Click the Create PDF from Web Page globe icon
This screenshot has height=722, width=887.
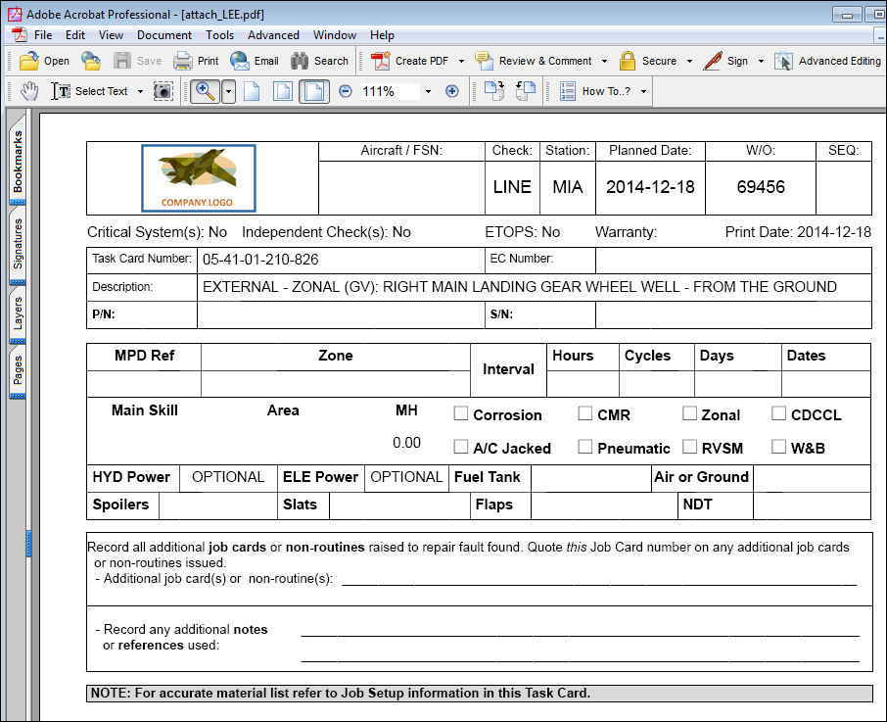click(x=90, y=61)
